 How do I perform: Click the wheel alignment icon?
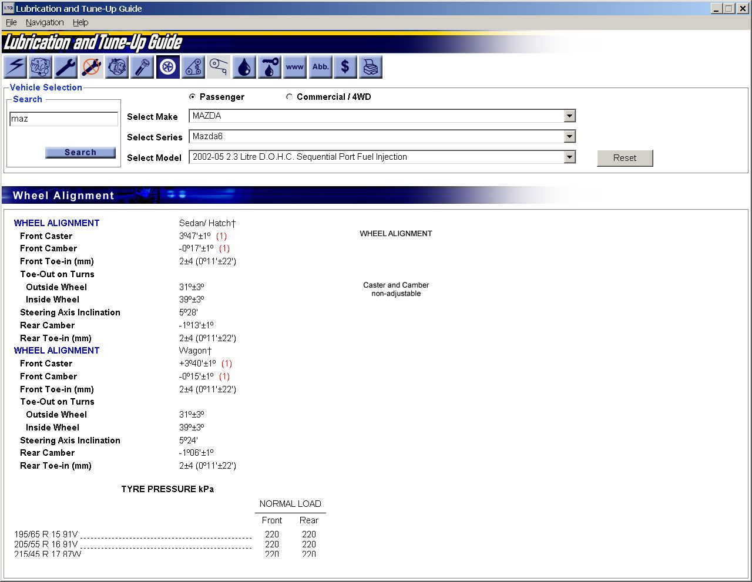(x=168, y=67)
